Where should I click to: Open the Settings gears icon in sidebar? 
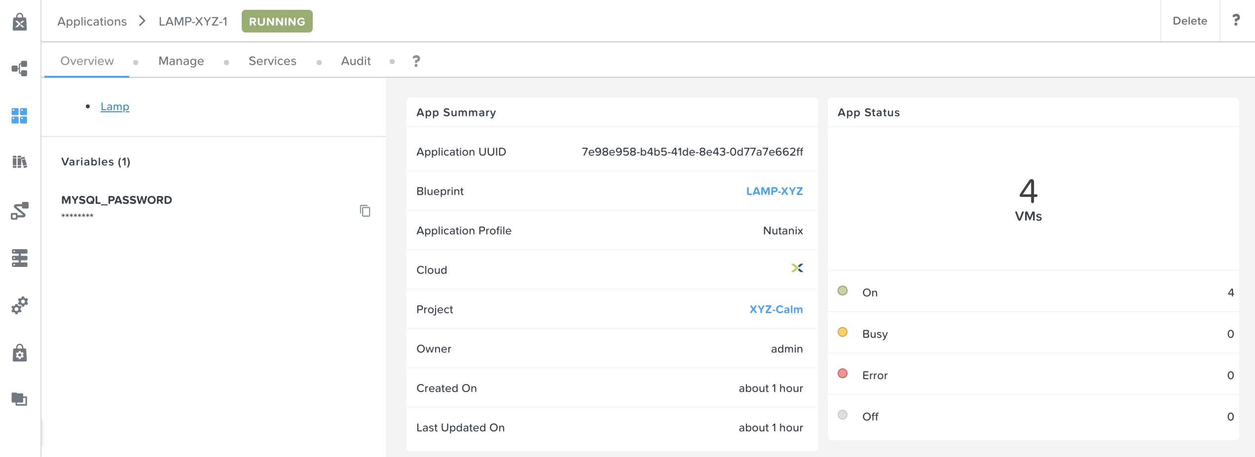pyautogui.click(x=20, y=305)
